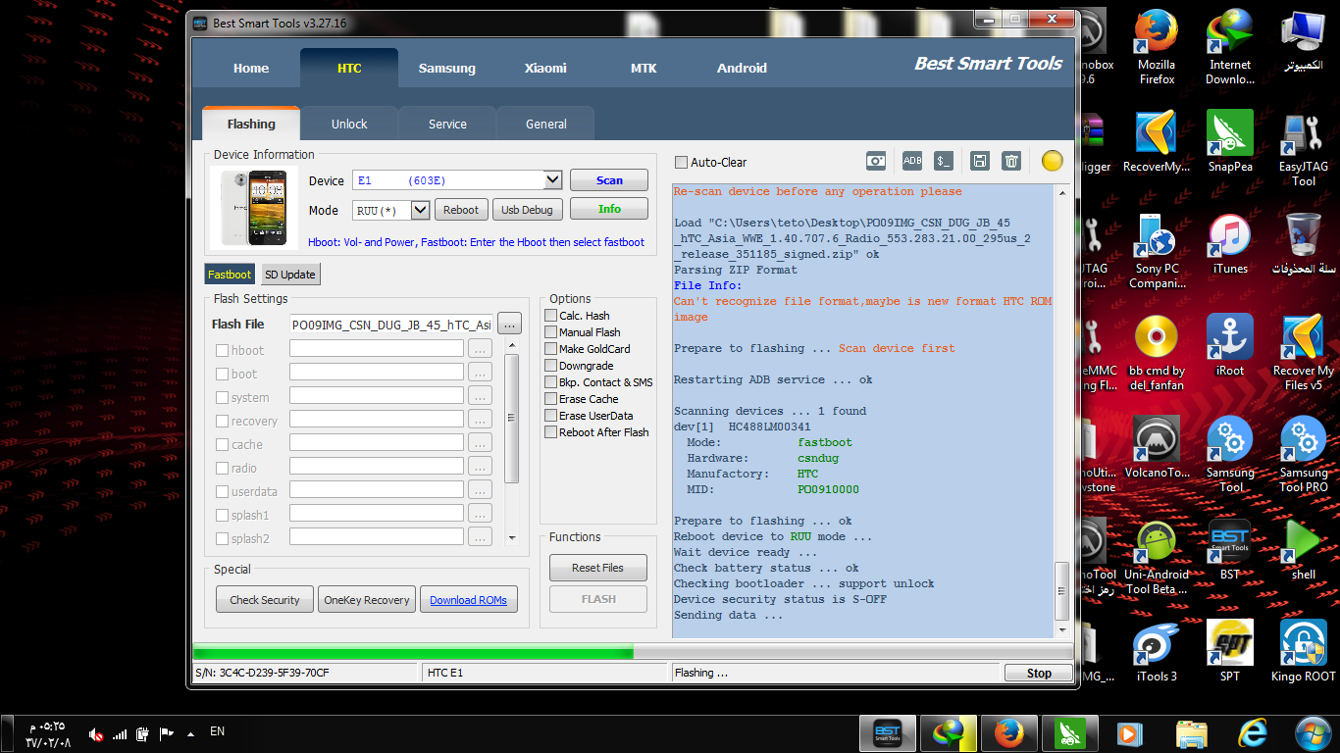Enable Bkp. Contact & SMS option
Screen dimensions: 1340x753
pyautogui.click(x=551, y=382)
